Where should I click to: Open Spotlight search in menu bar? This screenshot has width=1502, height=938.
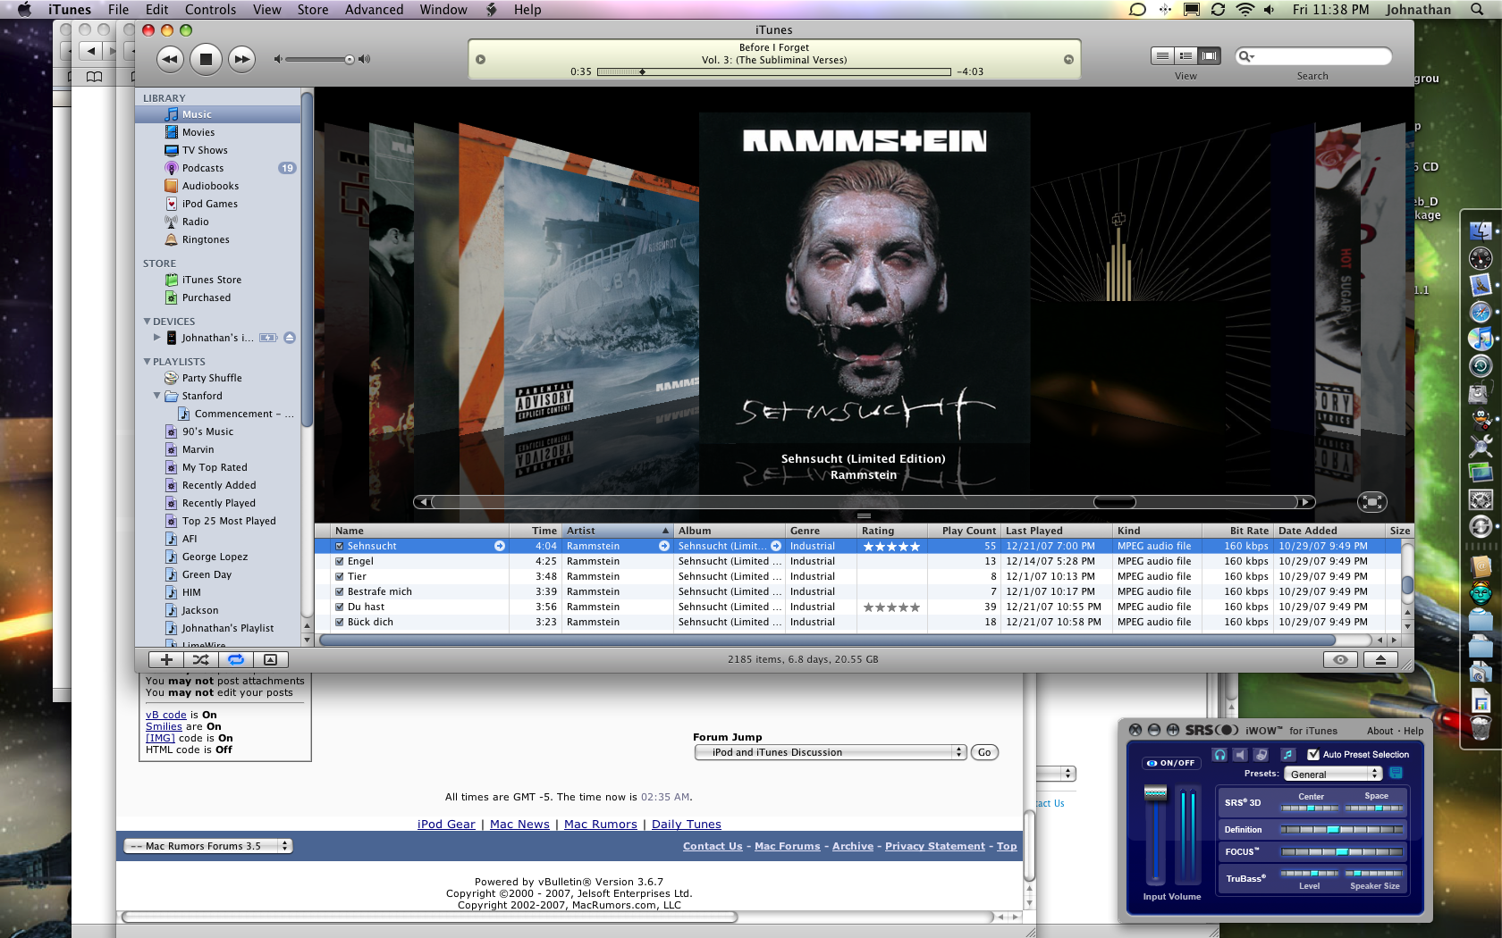point(1477,10)
